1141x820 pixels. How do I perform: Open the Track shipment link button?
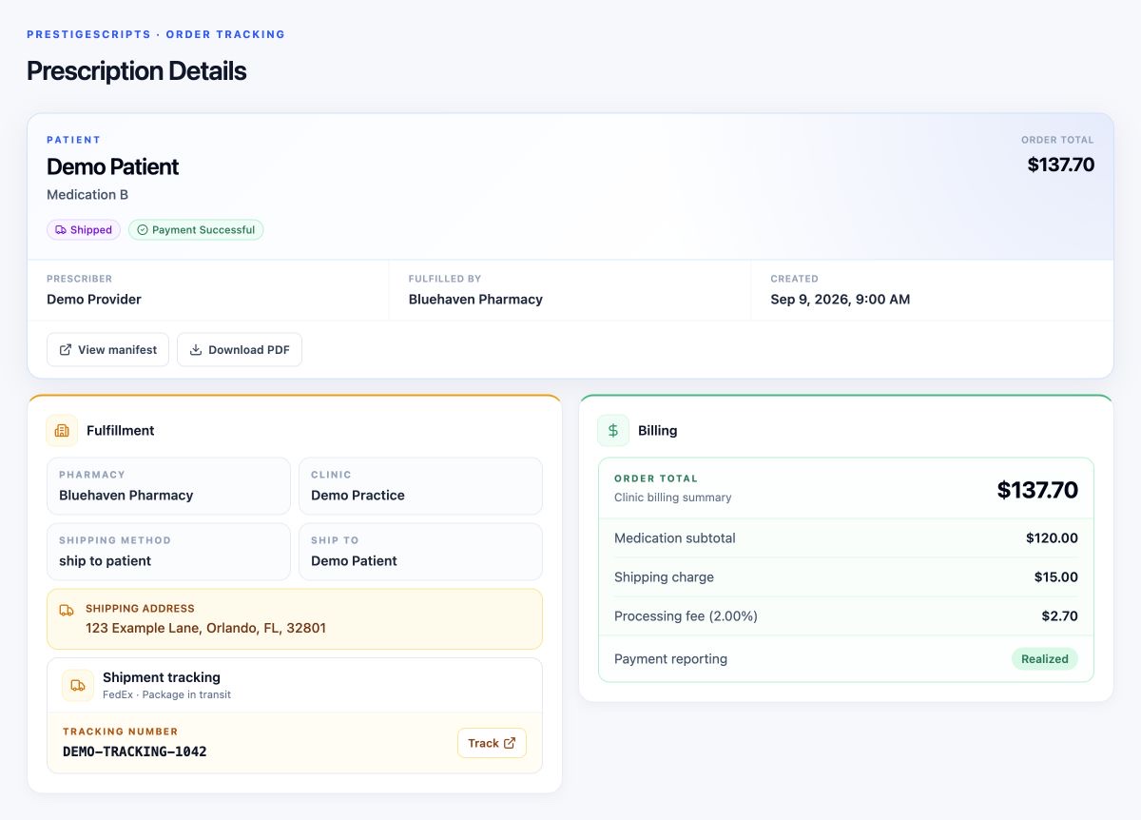(x=492, y=743)
